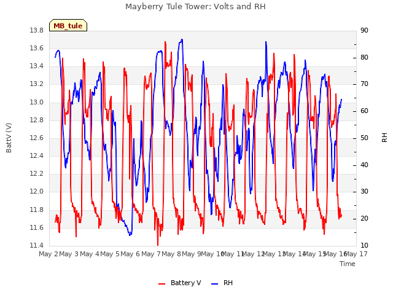Click the May 2 date label

[49, 254]
